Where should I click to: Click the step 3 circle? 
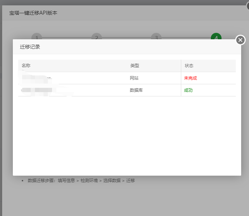(156, 36)
